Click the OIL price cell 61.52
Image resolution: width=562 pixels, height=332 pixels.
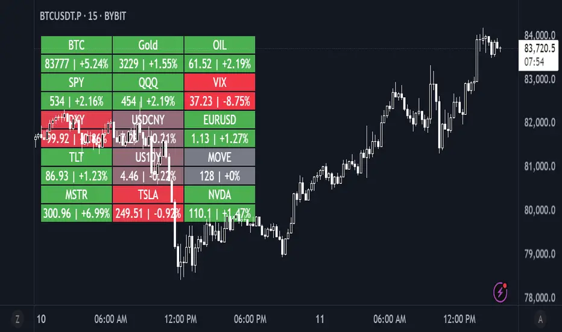click(x=219, y=63)
